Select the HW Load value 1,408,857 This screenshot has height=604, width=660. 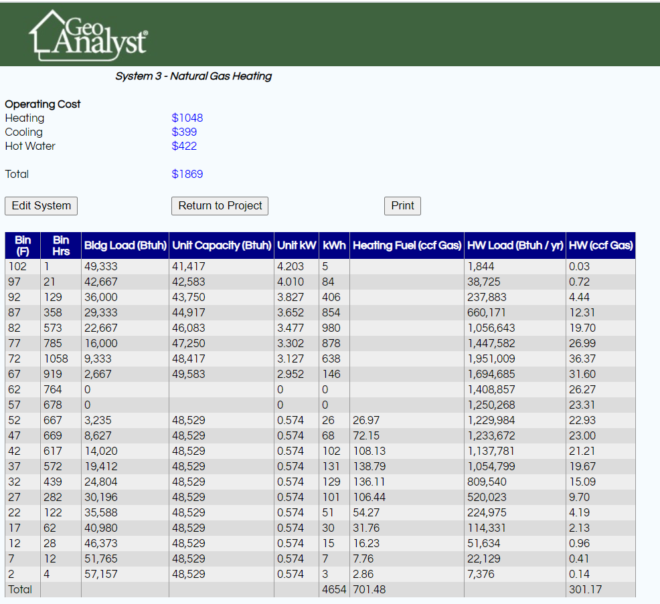[491, 389]
